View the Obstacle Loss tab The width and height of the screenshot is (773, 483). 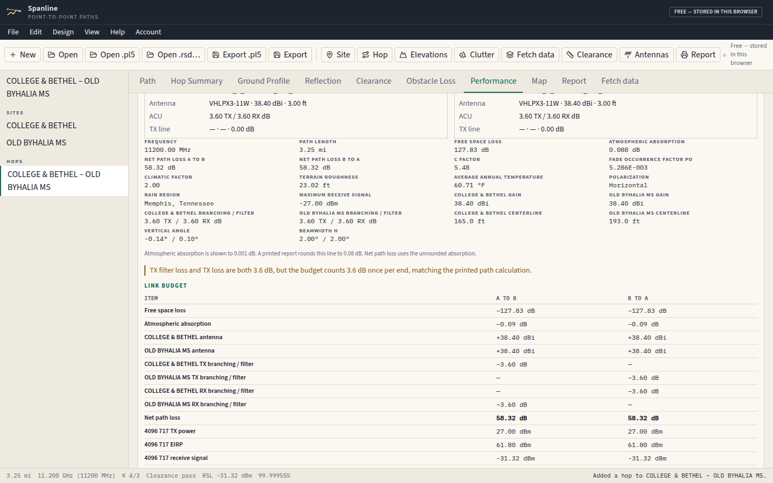click(431, 81)
